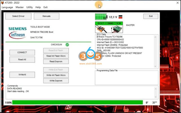Click the black and red polarity icon
This screenshot has height=113, width=181.
coord(120,17)
